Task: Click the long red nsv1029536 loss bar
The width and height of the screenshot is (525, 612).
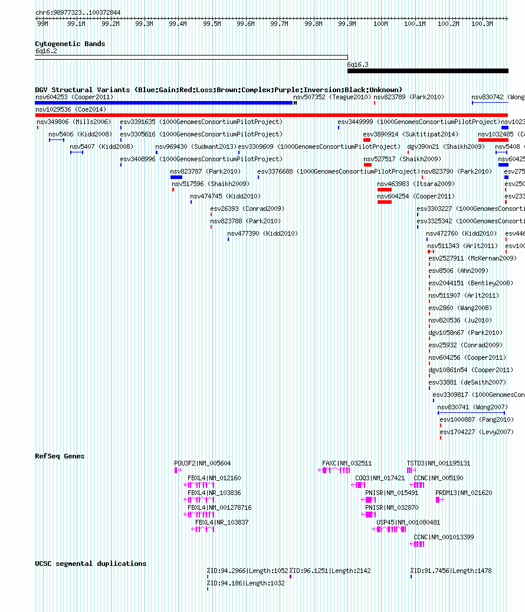Action: coord(271,115)
